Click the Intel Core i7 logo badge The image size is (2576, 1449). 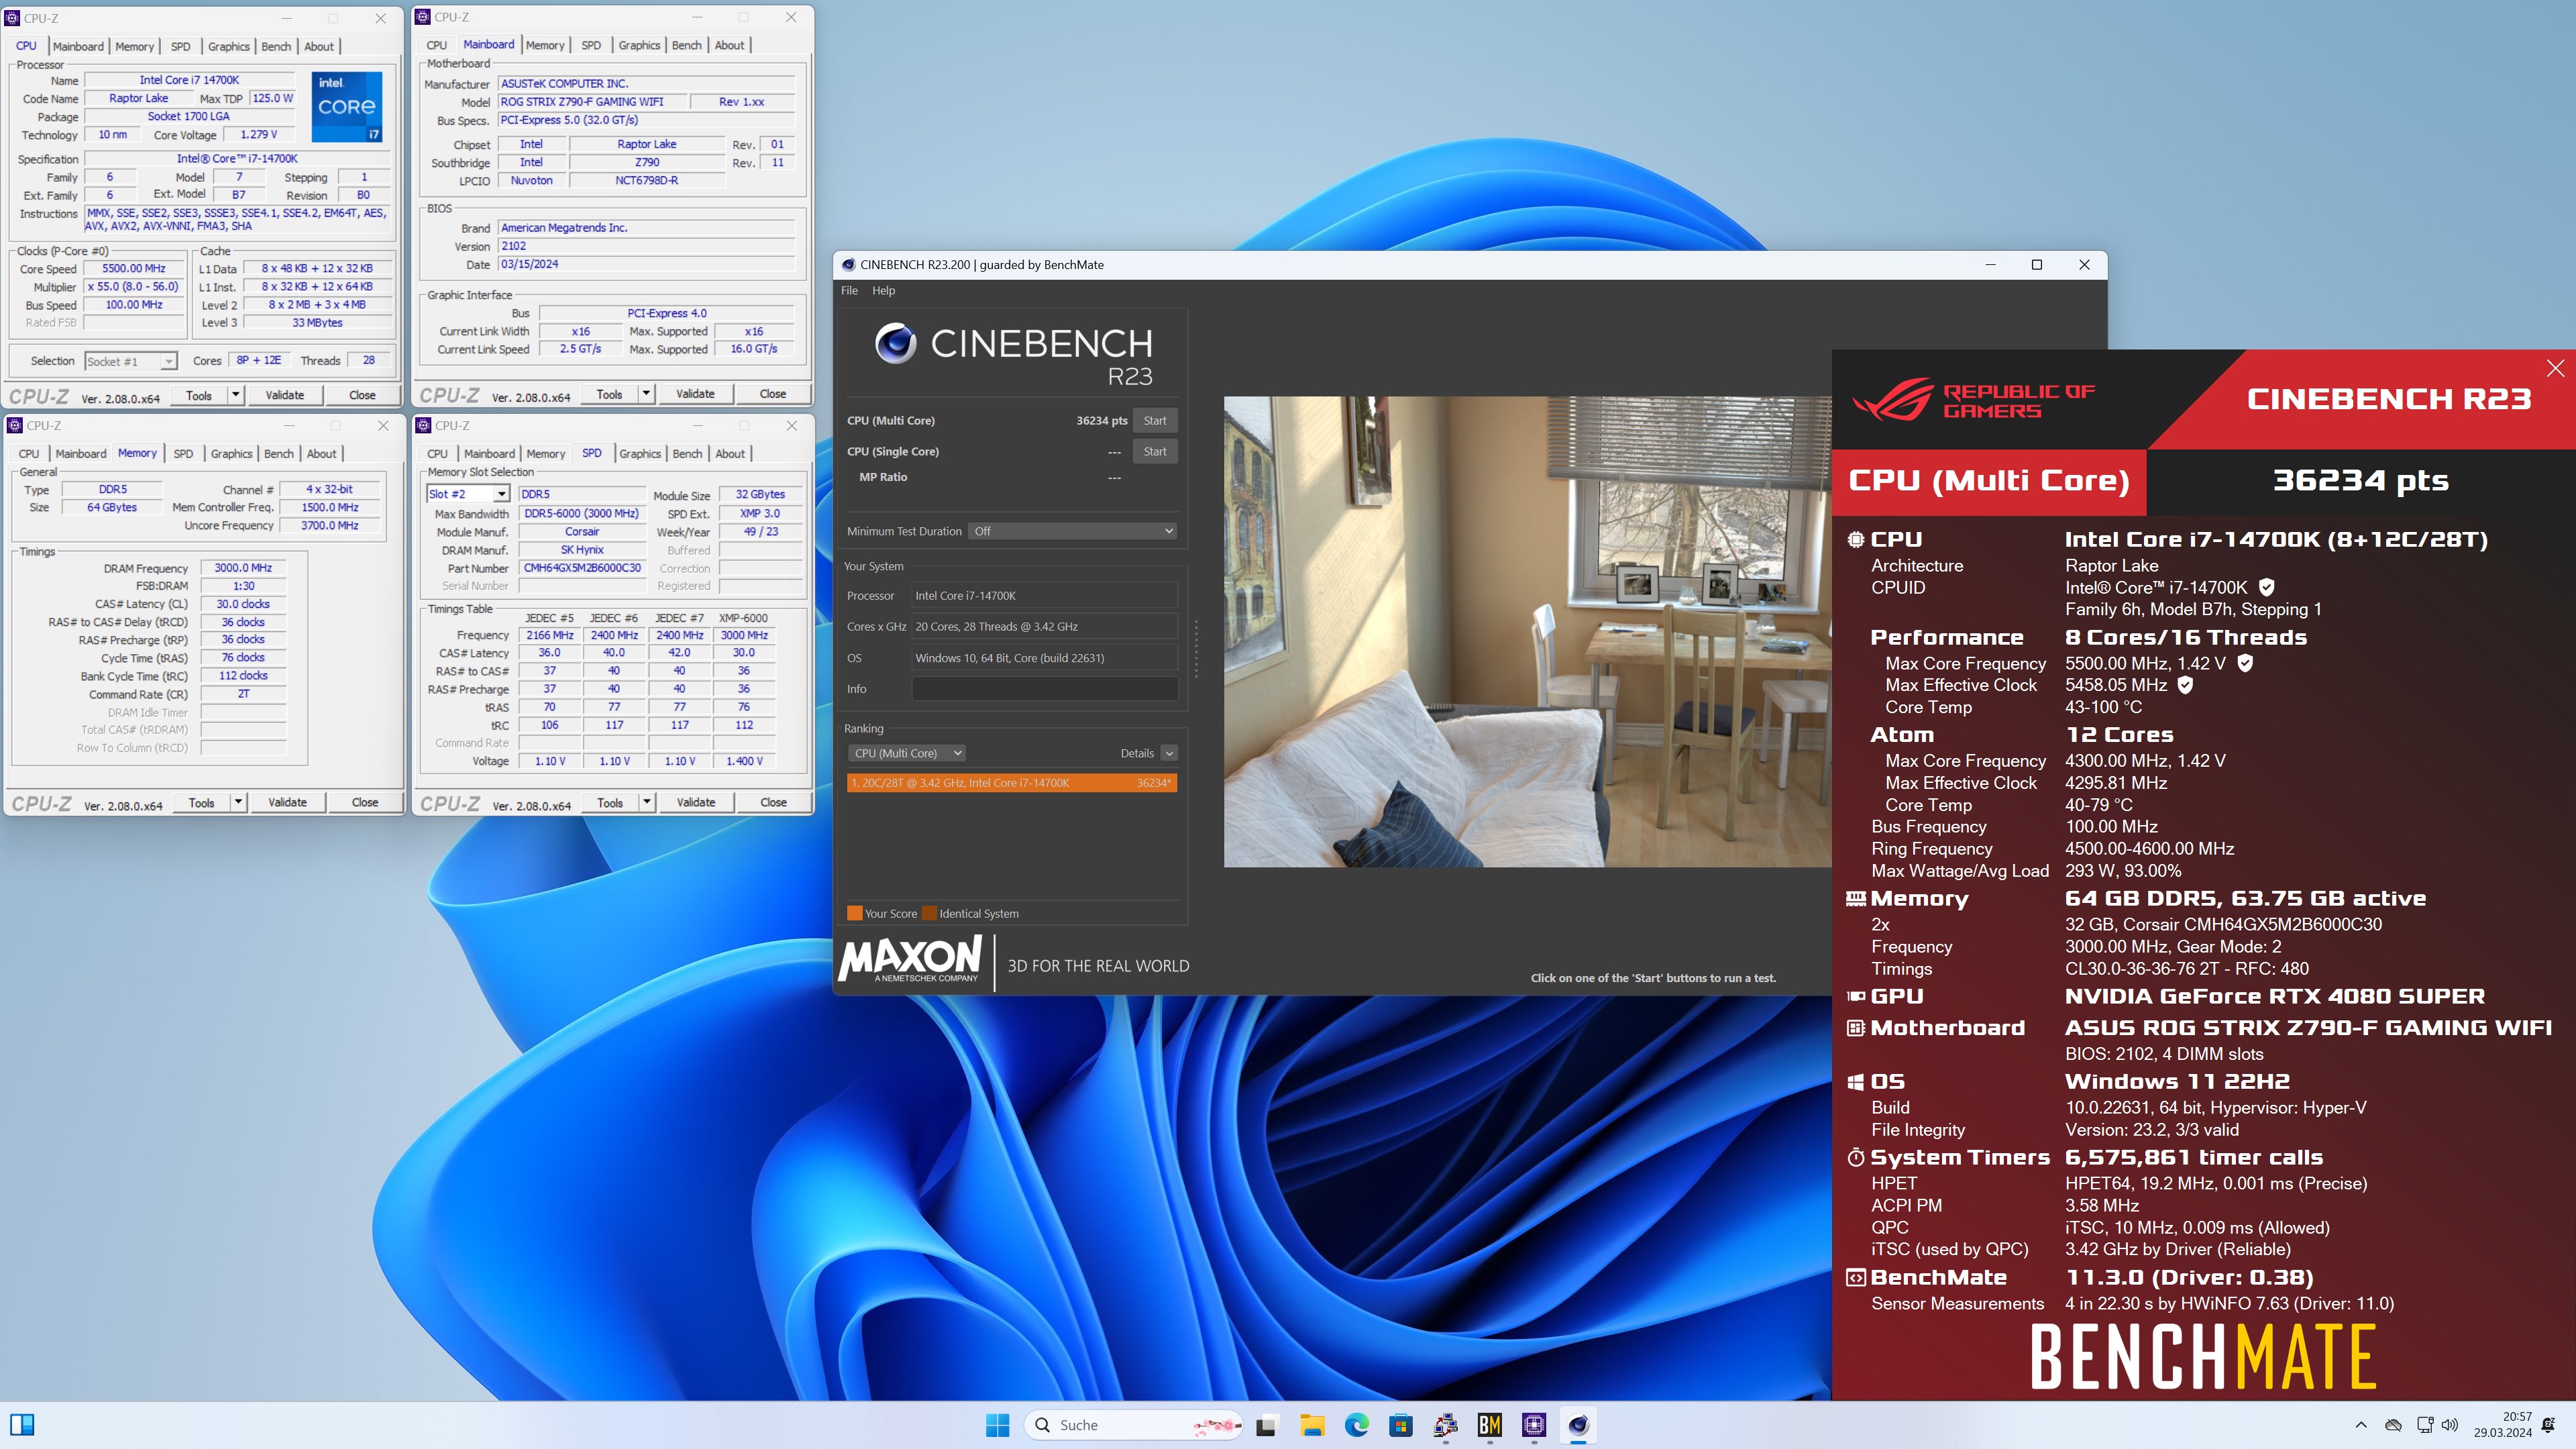click(x=347, y=106)
